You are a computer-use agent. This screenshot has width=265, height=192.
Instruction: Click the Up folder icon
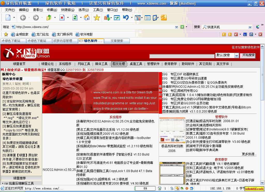tap(49, 17)
